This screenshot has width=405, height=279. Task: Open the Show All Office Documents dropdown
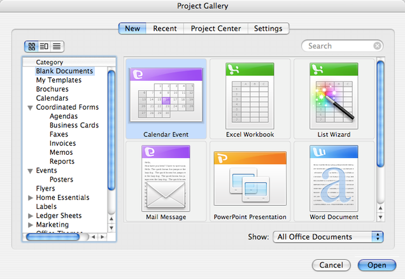(x=328, y=237)
